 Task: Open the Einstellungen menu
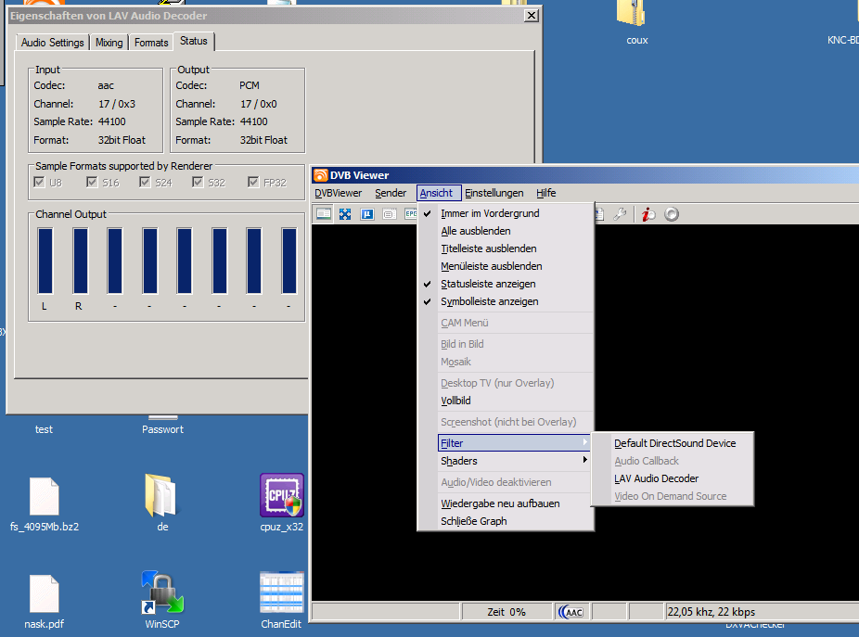click(x=494, y=193)
